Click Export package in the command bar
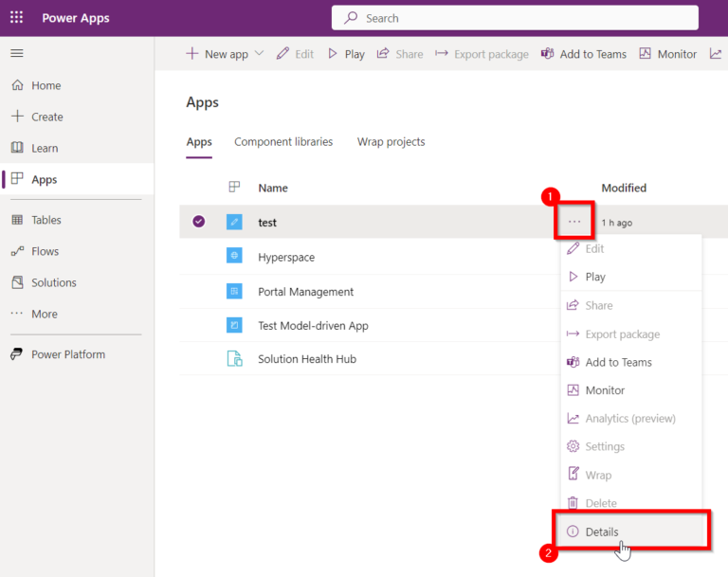 (x=482, y=54)
